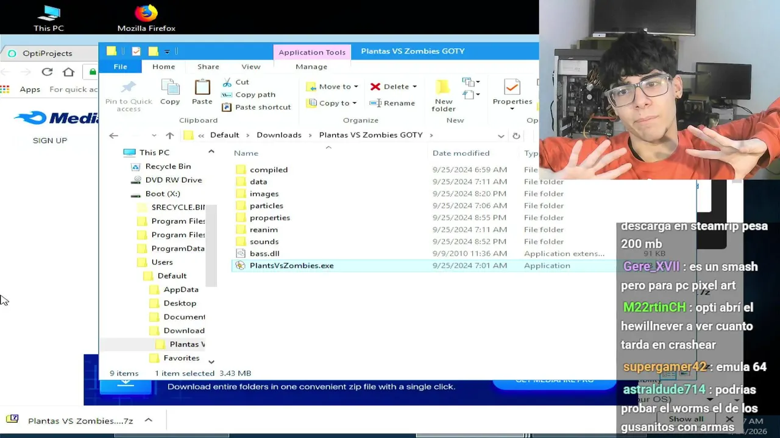The width and height of the screenshot is (780, 438).
Task: Open the Favorites folder in the tree
Action: click(x=175, y=358)
